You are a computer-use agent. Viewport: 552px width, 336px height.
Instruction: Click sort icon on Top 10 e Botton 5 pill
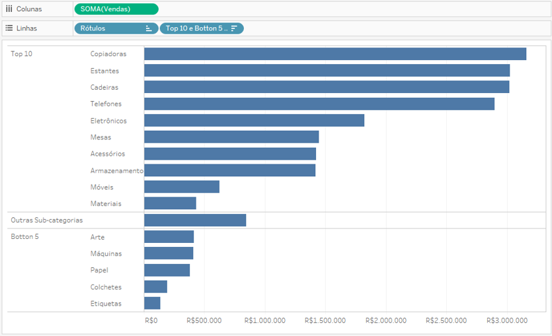click(x=234, y=28)
